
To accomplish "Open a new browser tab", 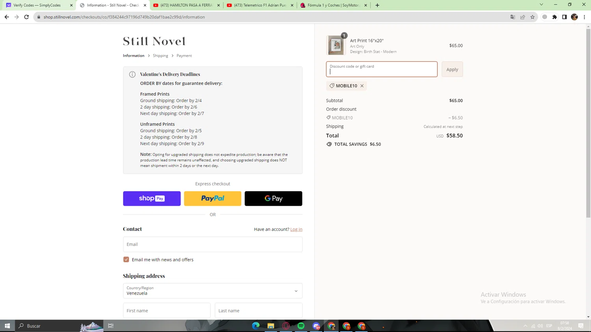I will 377,5.
